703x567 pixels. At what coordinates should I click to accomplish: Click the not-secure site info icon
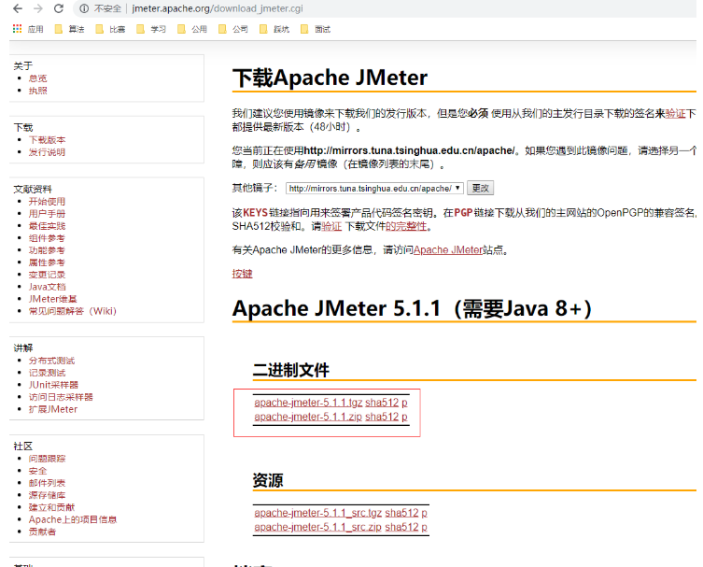coord(84,8)
